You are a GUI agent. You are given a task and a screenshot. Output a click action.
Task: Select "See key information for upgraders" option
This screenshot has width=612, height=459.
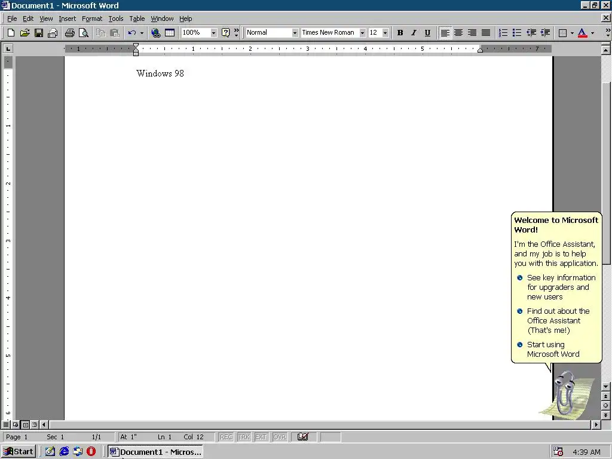click(x=557, y=287)
